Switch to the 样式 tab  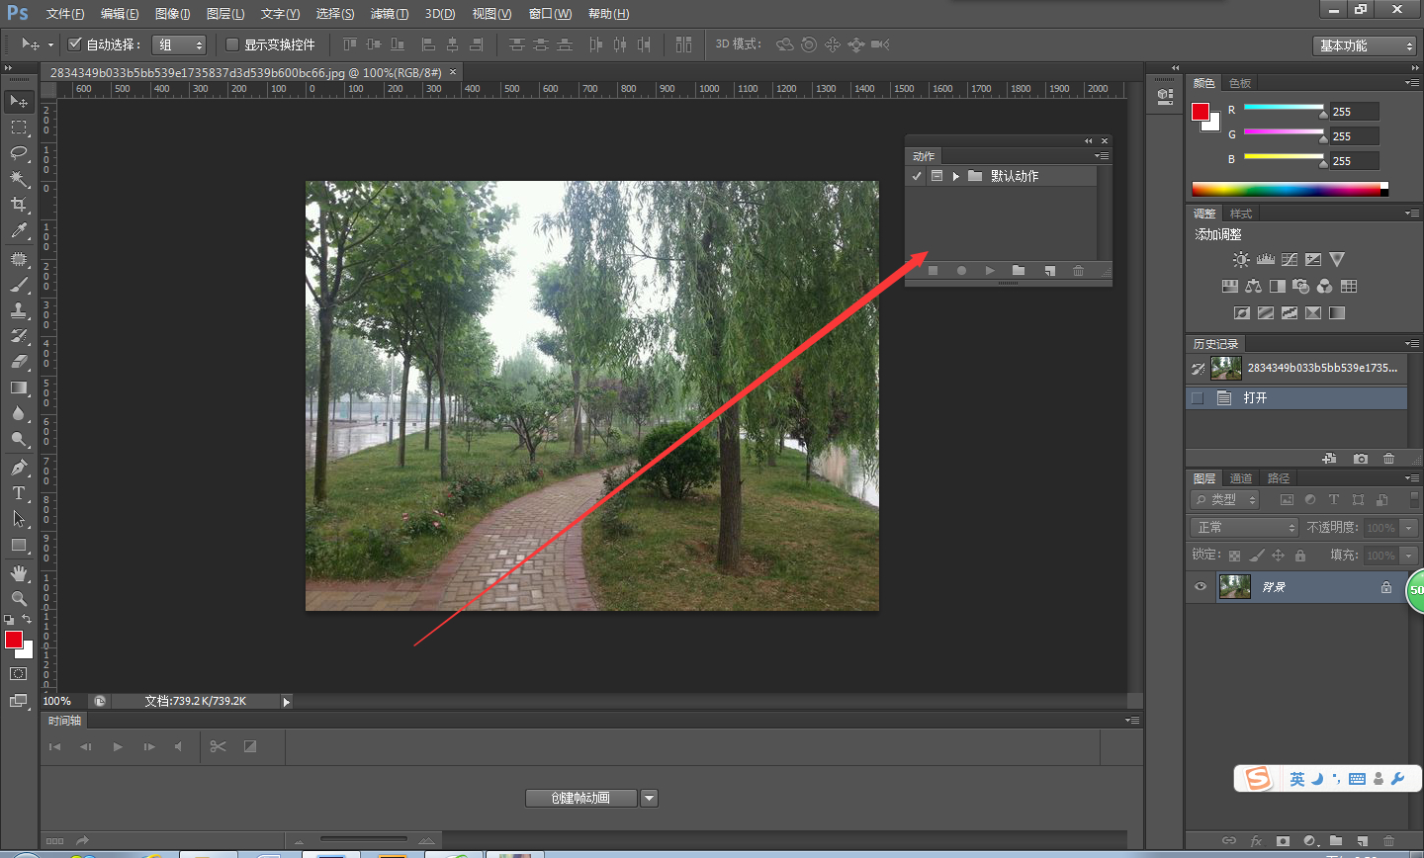[x=1240, y=214]
